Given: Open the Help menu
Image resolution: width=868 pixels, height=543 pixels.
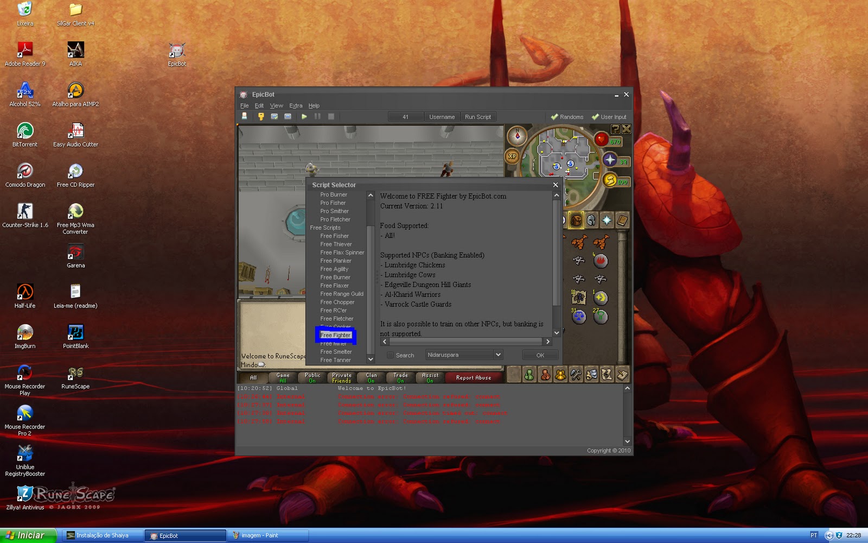Looking at the screenshot, I should tap(314, 105).
